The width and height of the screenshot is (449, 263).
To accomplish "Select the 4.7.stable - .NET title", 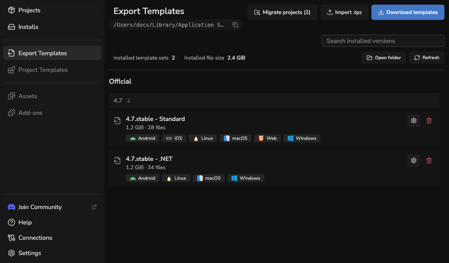I will coord(149,159).
